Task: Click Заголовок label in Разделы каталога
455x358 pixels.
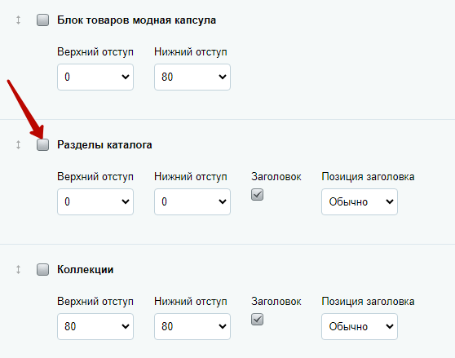Action: pyautogui.click(x=276, y=177)
